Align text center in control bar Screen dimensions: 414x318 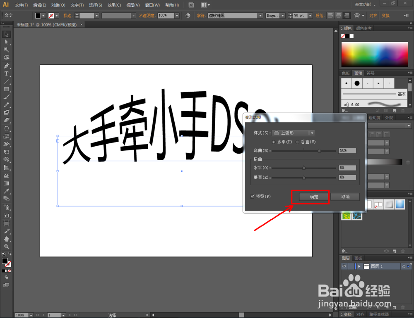pos(339,16)
